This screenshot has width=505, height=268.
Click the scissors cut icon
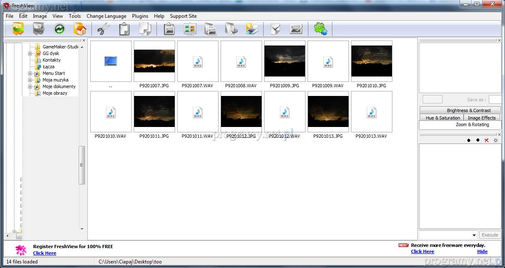pyautogui.click(x=103, y=29)
